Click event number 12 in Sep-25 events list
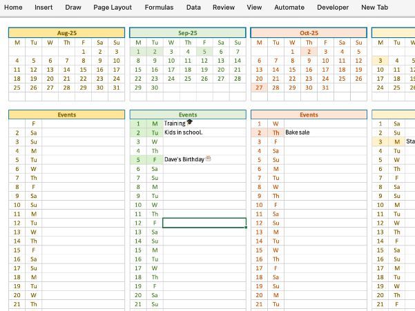 pos(138,223)
